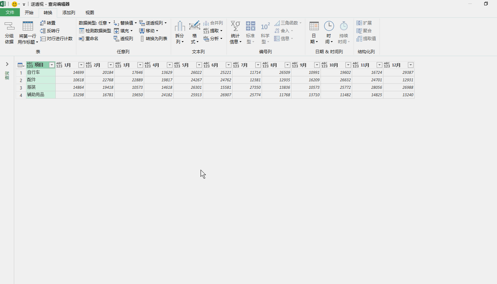Click 反转行 (Reverse Rows) icon

(43, 31)
